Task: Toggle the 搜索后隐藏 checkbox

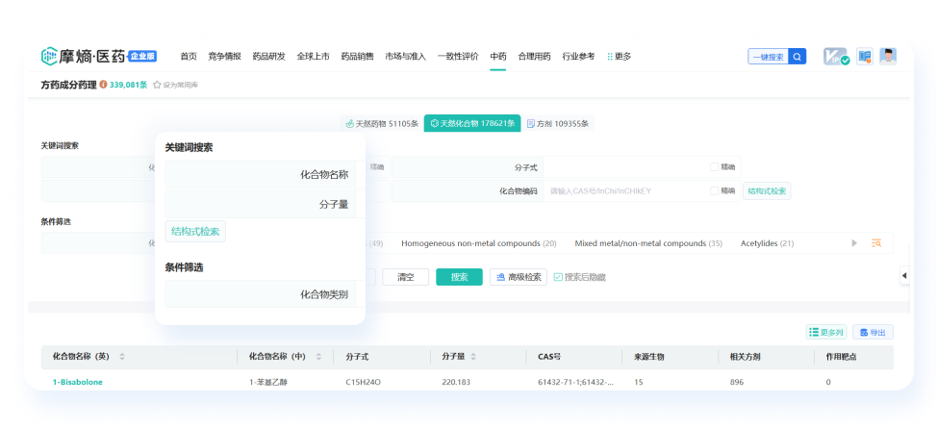Action: (x=558, y=277)
